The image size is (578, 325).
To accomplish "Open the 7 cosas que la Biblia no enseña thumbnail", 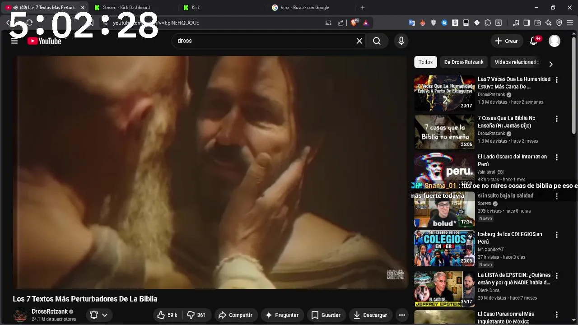I will [x=445, y=132].
